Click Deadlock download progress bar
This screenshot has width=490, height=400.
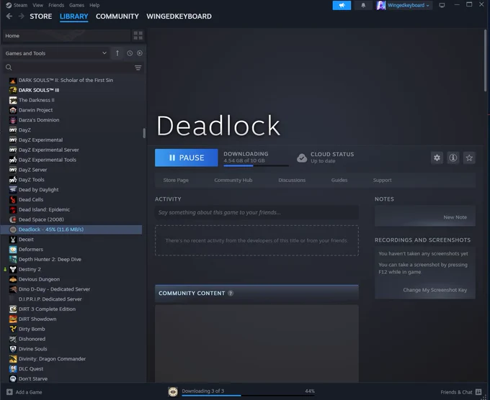coord(256,165)
